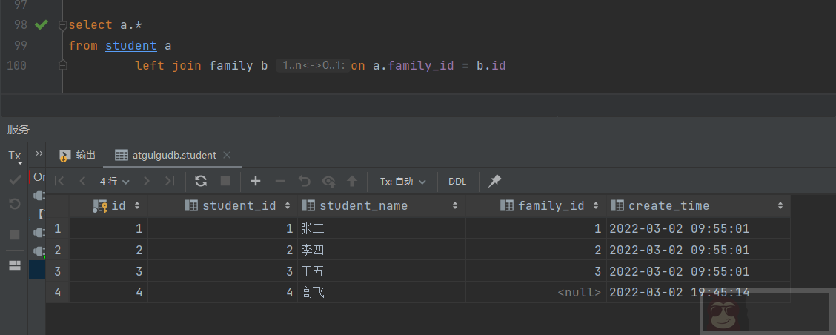The image size is (836, 335).
Task: Reload the result data
Action: pos(201,181)
